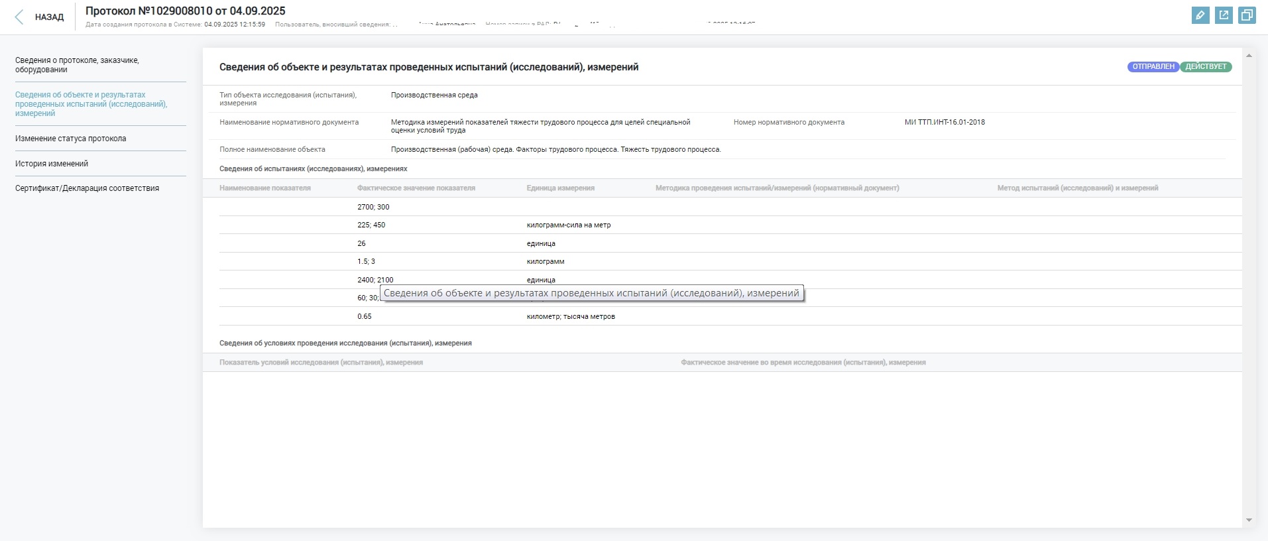Click 'Дата создания протокола в Системе' label
The height and width of the screenshot is (541, 1268).
pyautogui.click(x=144, y=25)
